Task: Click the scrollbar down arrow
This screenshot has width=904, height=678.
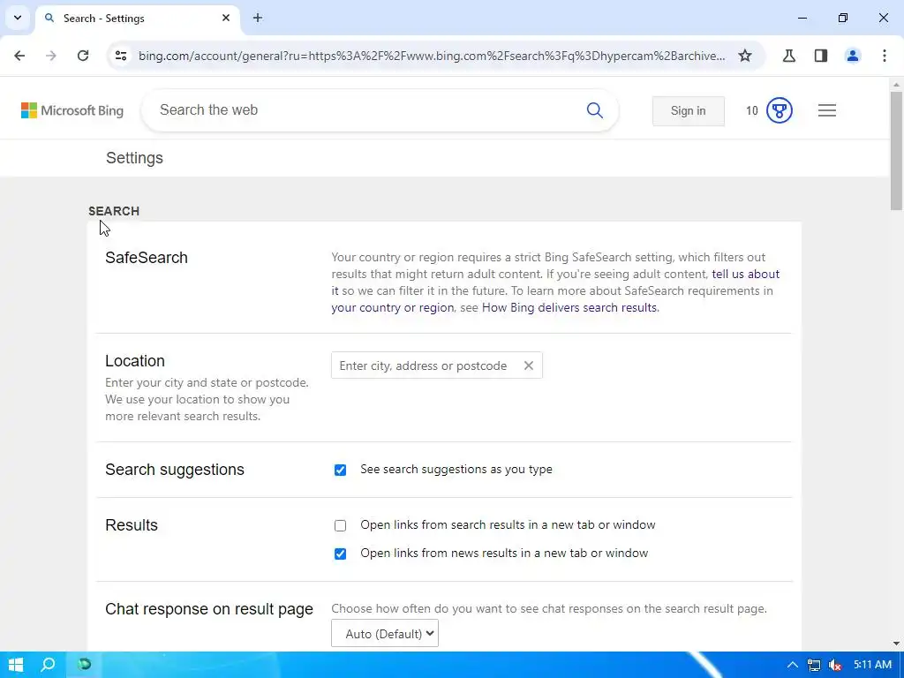Action: point(896,644)
